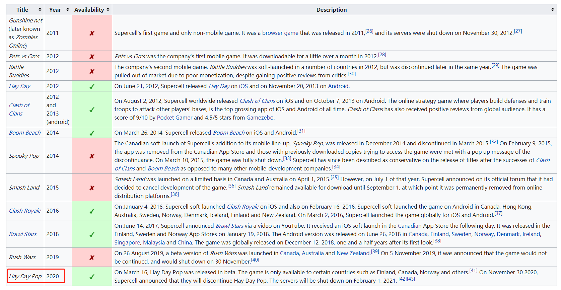Open citation reference 37
Viewport: 561px width, 290px height.
pos(498,213)
